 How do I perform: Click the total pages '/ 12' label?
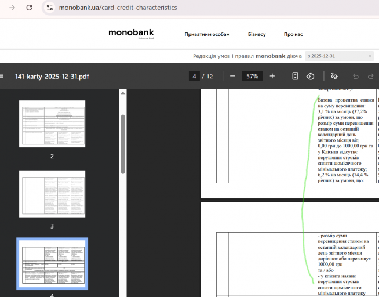pos(207,77)
